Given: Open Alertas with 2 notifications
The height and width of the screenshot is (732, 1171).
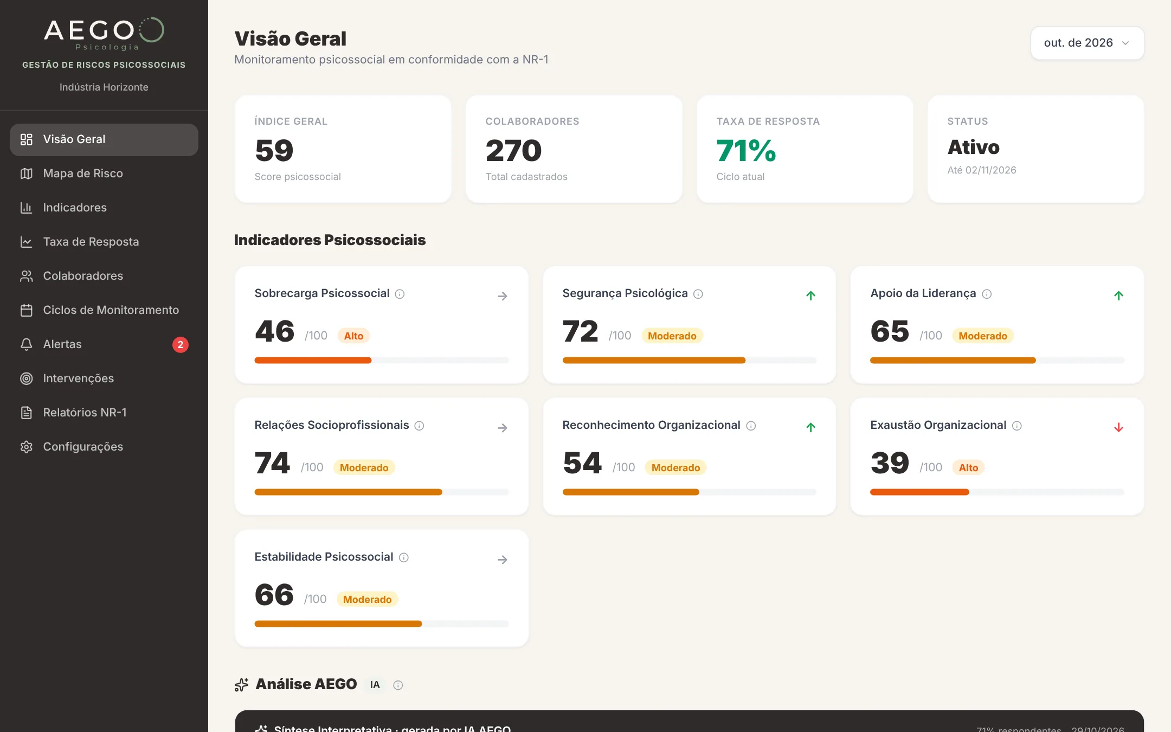Looking at the screenshot, I should (104, 344).
